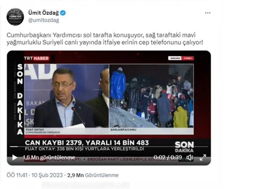Click the 1,6 Mn görüntülenme video label
This screenshot has width=260, height=189.
49,157
